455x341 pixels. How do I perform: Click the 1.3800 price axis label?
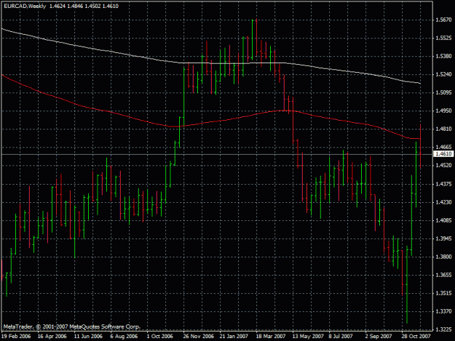[x=443, y=257]
